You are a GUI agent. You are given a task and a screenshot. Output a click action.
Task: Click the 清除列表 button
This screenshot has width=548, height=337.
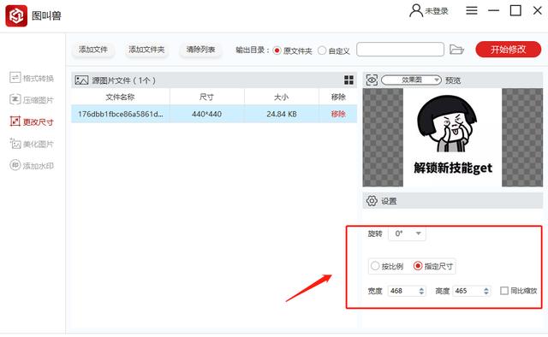click(200, 50)
